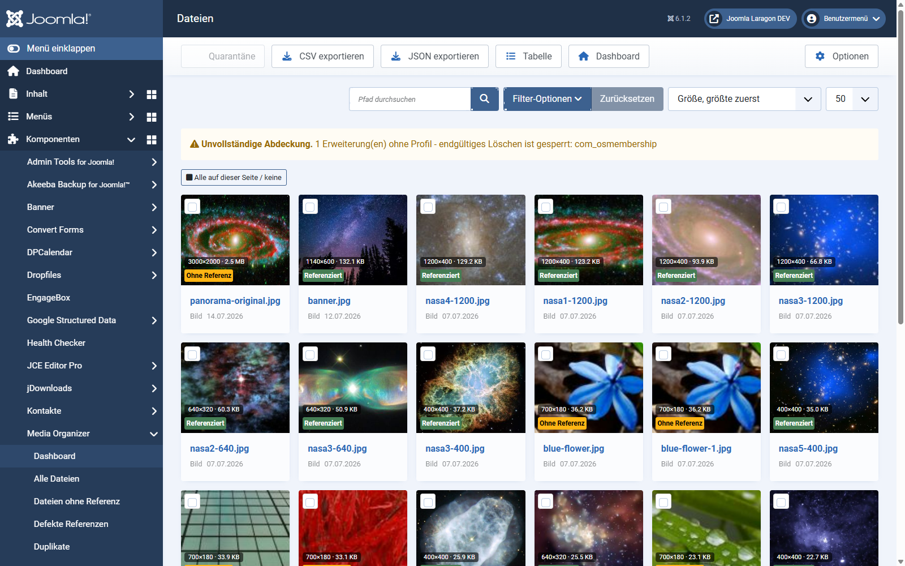905x566 pixels.
Task: Click the download icon on JSON exportieren
Action: click(396, 57)
